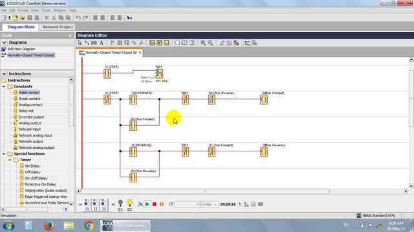The width and height of the screenshot is (414, 232).
Task: Click the T001 off-delay timer block
Action: click(x=159, y=73)
